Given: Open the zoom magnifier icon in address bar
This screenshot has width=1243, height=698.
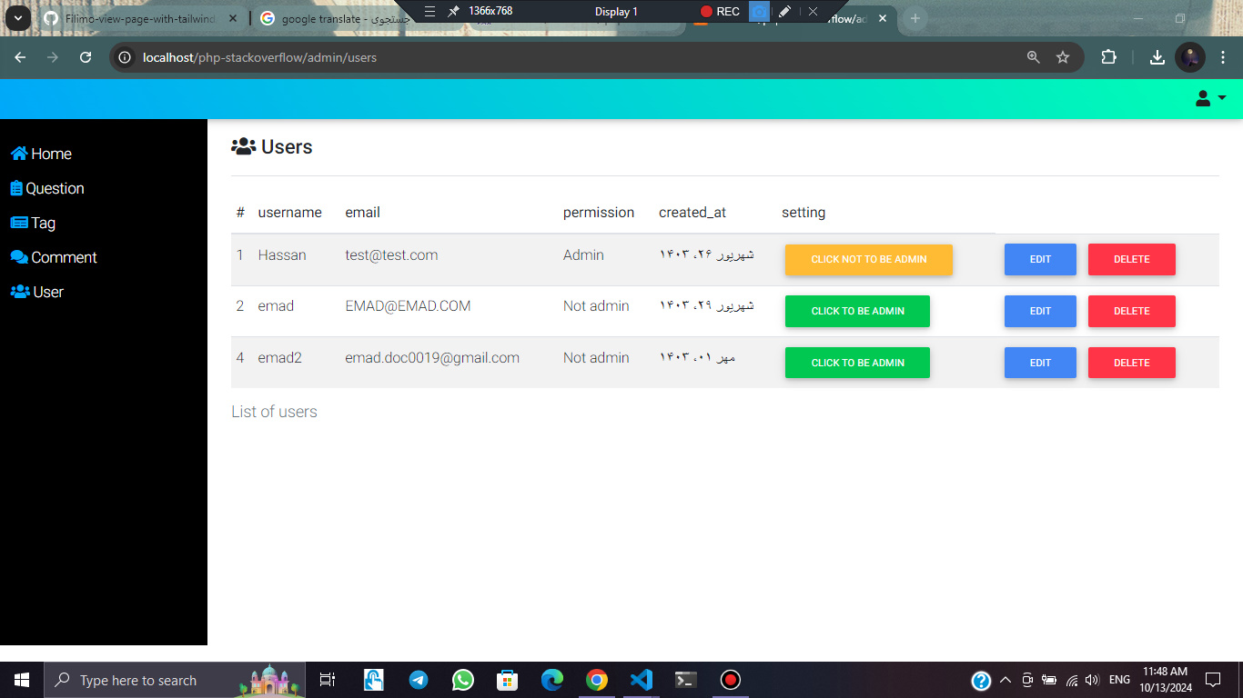Looking at the screenshot, I should pos(1033,57).
